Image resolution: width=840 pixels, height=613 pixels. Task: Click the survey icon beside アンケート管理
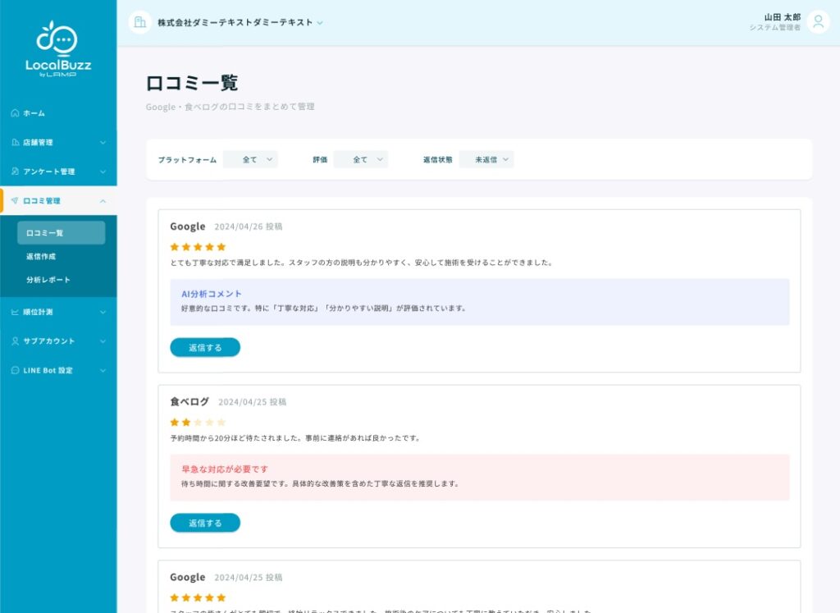pyautogui.click(x=15, y=172)
